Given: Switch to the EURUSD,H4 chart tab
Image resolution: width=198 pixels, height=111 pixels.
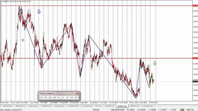Looking at the screenshot, I should tap(7, 106).
